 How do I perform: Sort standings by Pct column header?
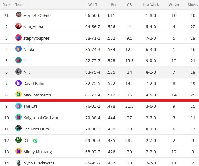pos(113,5)
